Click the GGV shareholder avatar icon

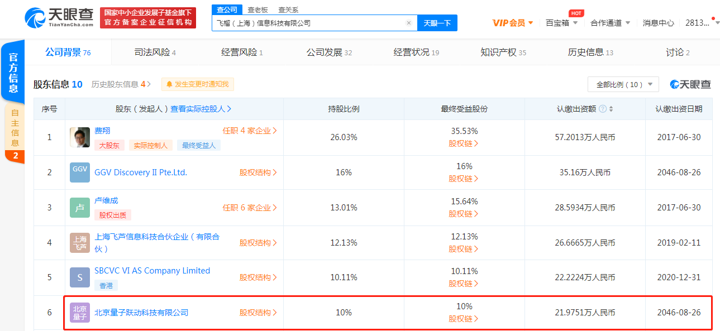[79, 172]
